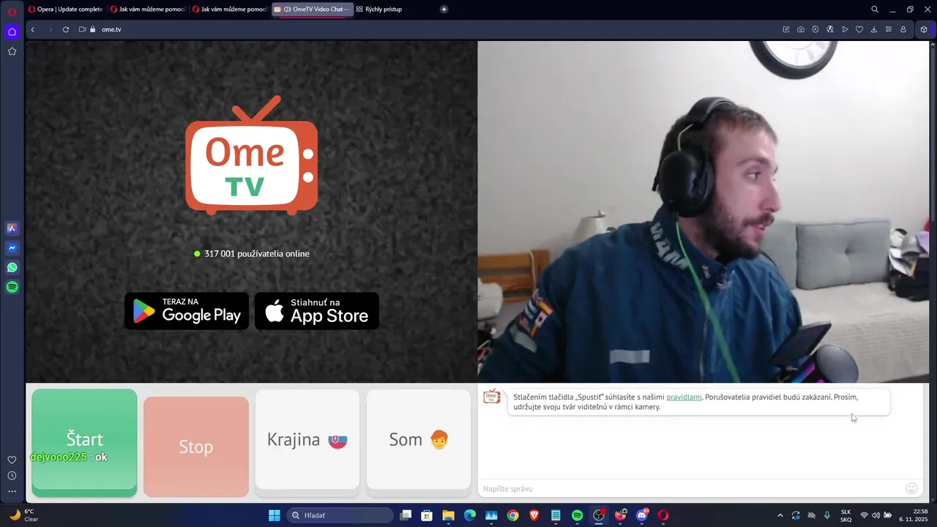Open ad blocker shield icon

[815, 29]
